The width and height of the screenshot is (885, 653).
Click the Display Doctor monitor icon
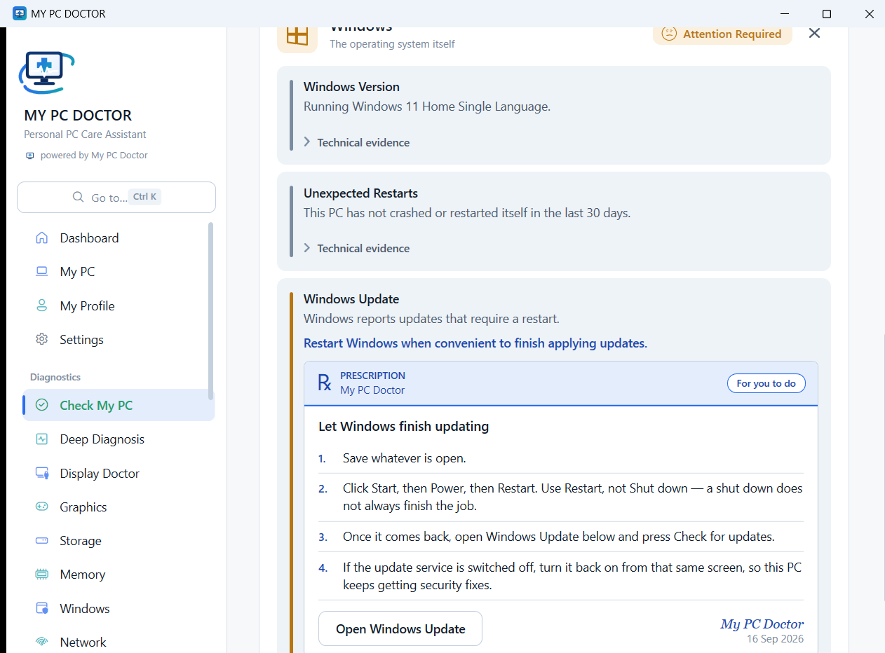click(x=42, y=473)
